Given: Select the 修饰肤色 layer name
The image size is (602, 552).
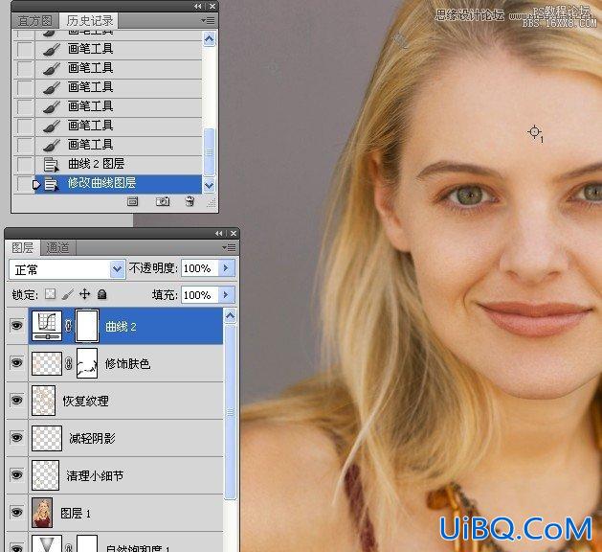Looking at the screenshot, I should coord(127,363).
